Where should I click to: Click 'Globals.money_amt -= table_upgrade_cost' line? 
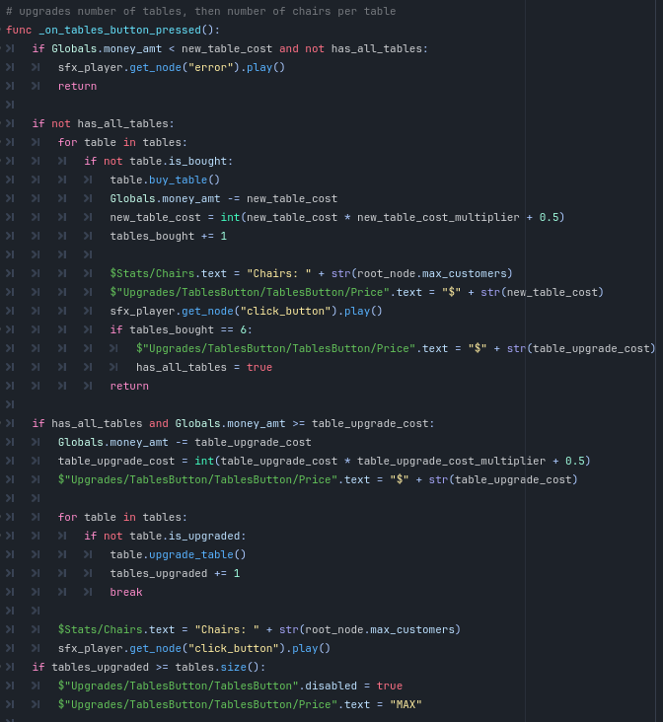pyautogui.click(x=184, y=442)
